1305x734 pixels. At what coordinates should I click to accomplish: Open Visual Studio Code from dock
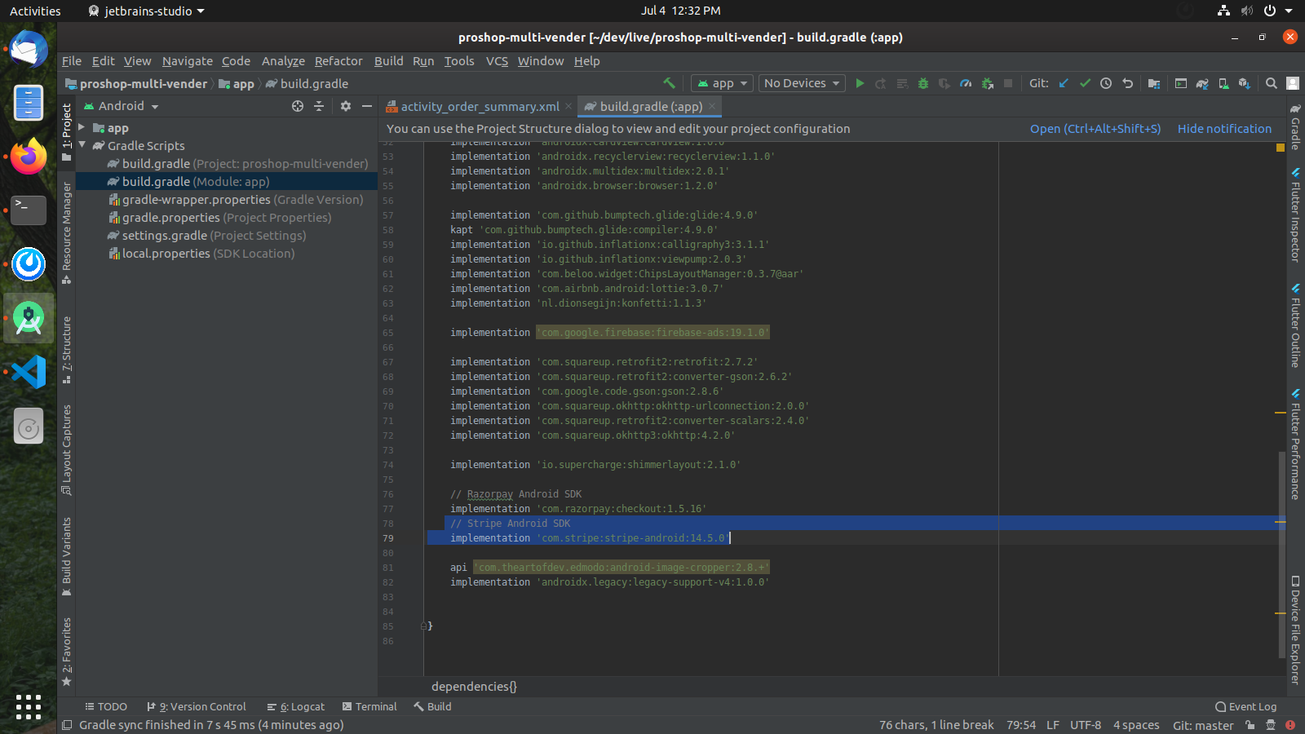point(29,372)
